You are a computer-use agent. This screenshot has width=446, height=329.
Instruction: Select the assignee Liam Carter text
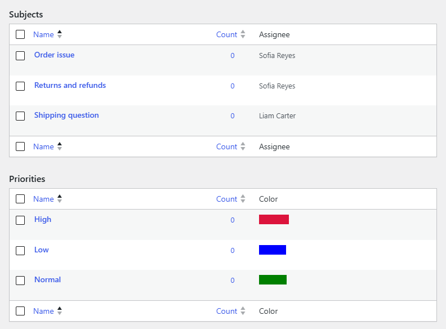coord(277,116)
